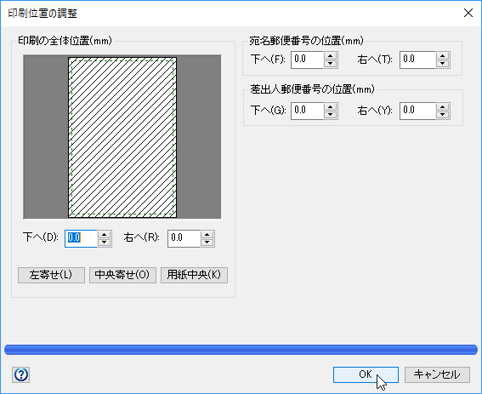Increase the 下へ(D) value with up arrow
The image size is (482, 394).
coord(105,235)
